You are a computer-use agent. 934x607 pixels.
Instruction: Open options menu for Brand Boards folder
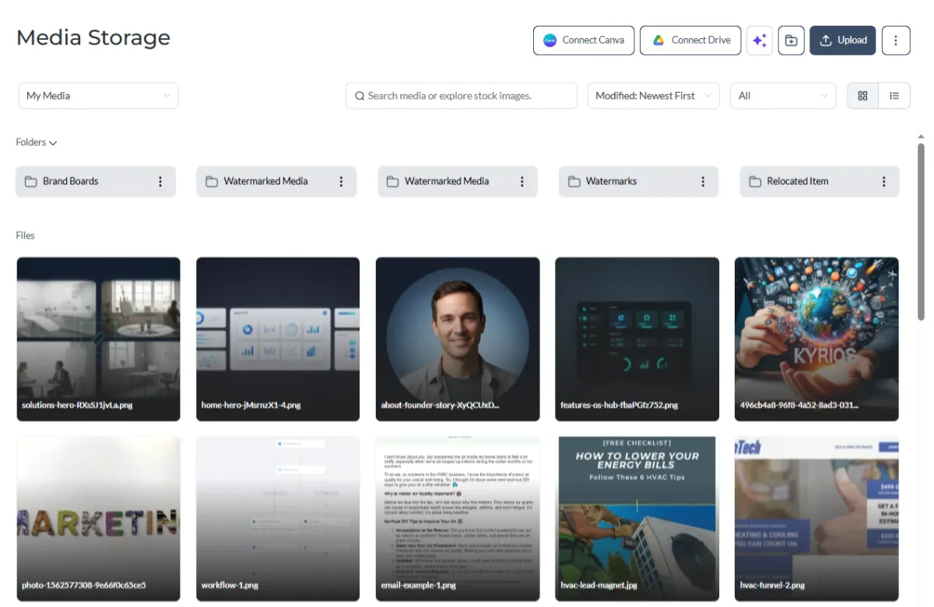(x=160, y=181)
